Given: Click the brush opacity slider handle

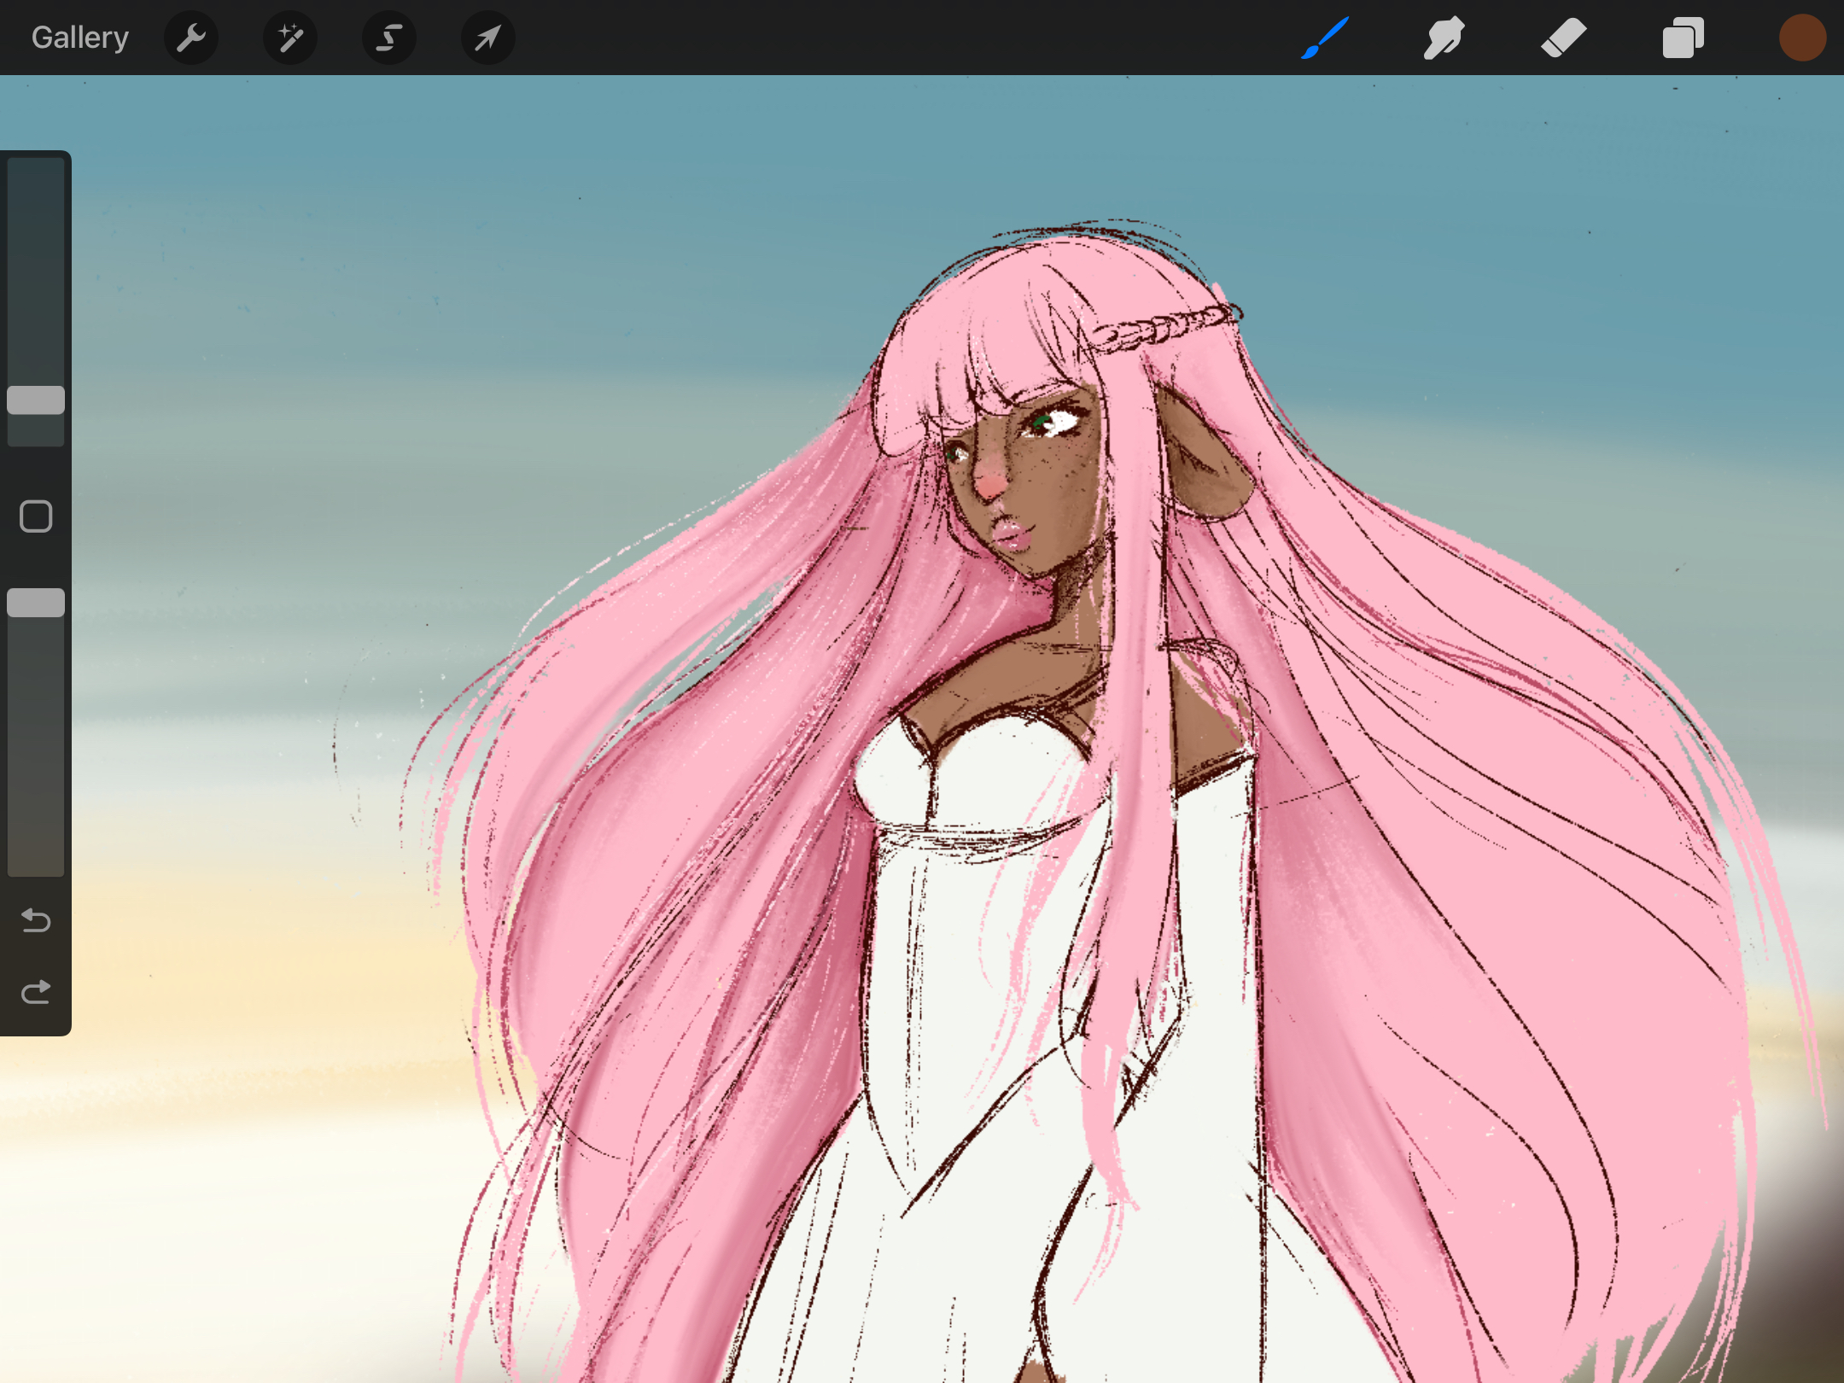Looking at the screenshot, I should 36,603.
